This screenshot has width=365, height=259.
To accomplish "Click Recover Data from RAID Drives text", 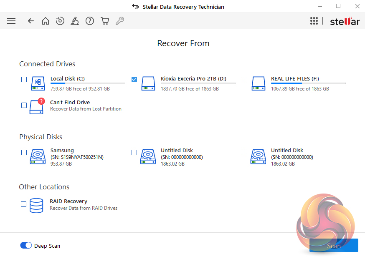I will 84,208.
